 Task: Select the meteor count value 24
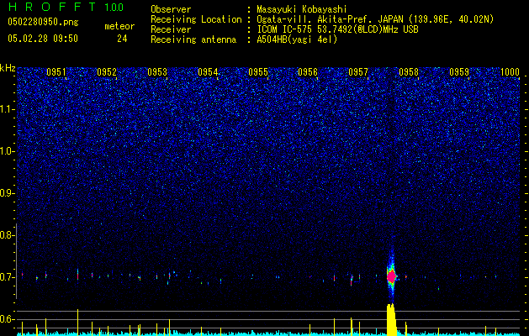tap(122, 39)
